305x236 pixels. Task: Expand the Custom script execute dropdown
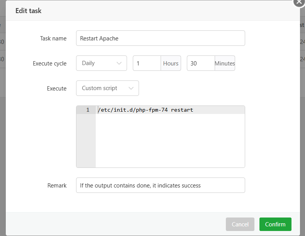tap(107, 88)
